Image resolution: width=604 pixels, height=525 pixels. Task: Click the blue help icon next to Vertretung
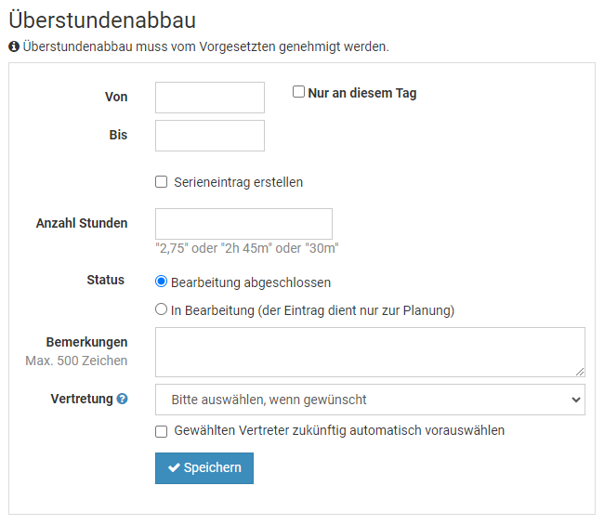(x=122, y=400)
